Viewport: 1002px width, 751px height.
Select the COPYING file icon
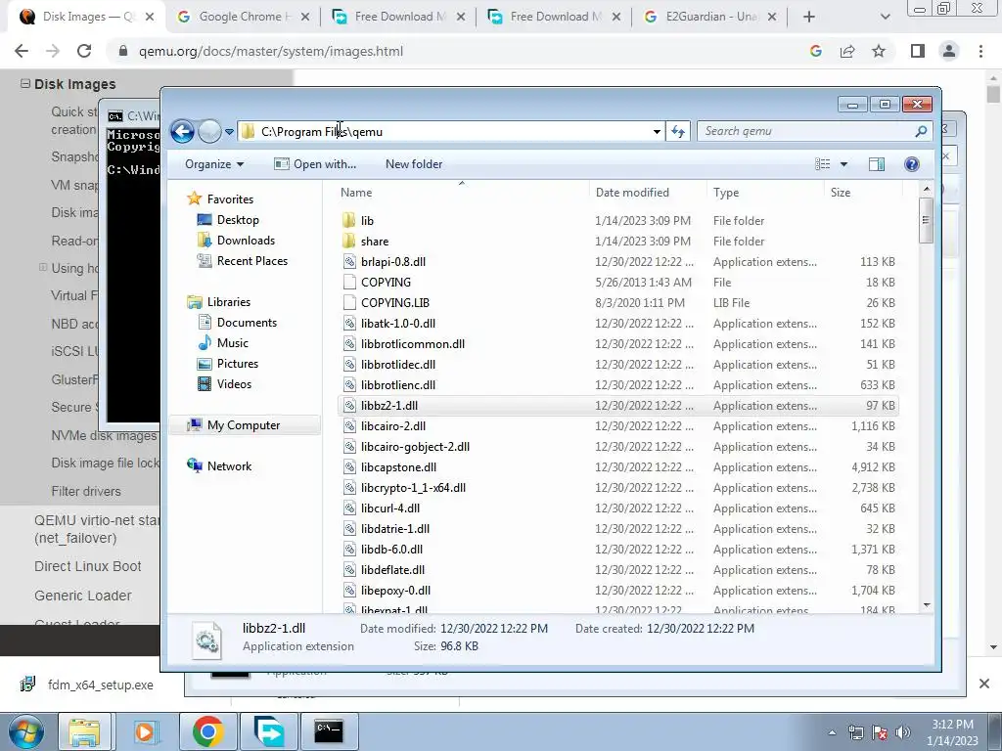(349, 283)
